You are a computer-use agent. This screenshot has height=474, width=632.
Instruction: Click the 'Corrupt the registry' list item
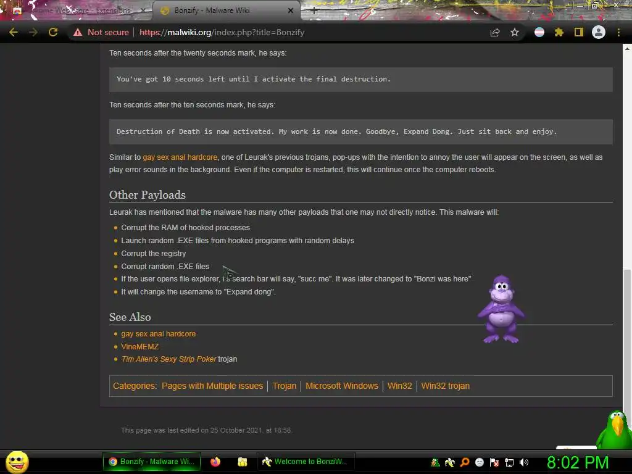coord(154,254)
